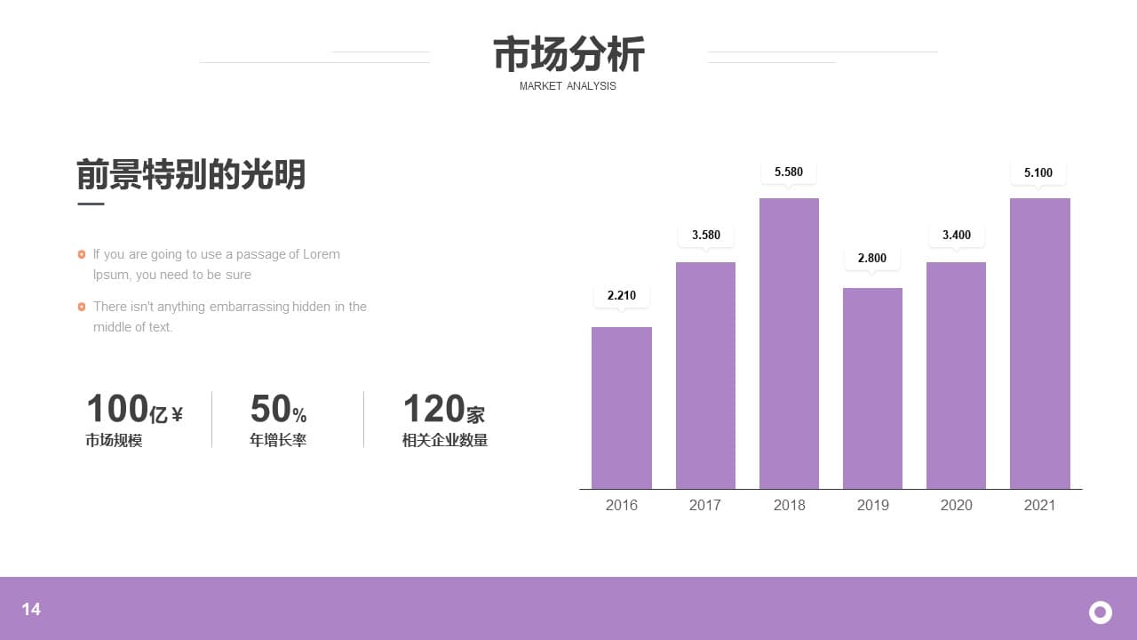Image resolution: width=1137 pixels, height=640 pixels.
Task: Click the 2020 chart bar
Action: point(956,375)
